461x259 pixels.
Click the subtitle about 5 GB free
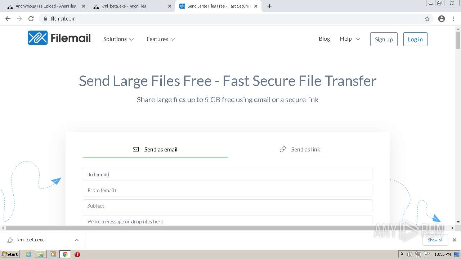pyautogui.click(x=228, y=100)
